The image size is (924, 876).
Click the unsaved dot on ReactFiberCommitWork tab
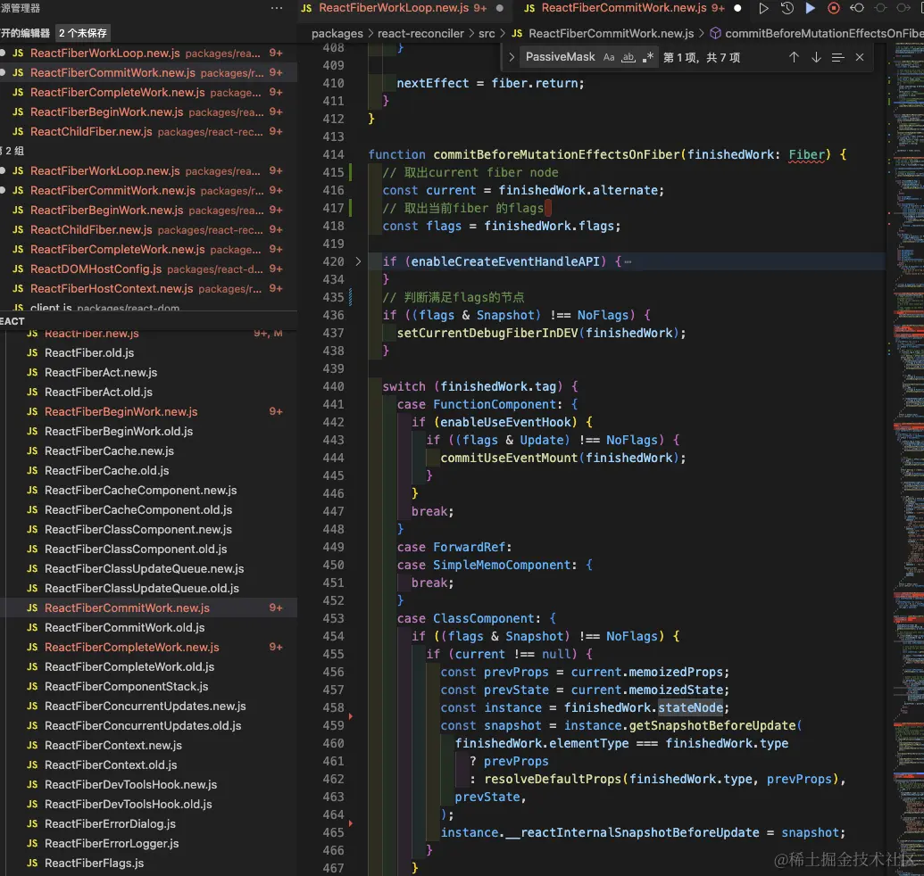click(737, 8)
